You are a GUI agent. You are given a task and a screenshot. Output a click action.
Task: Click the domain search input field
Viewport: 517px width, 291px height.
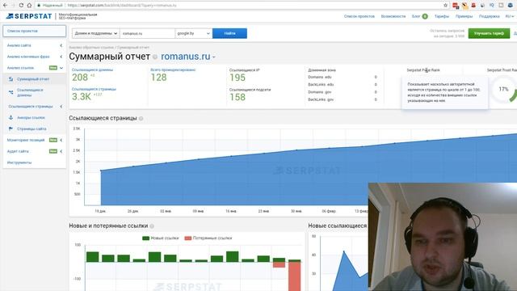[x=147, y=33]
